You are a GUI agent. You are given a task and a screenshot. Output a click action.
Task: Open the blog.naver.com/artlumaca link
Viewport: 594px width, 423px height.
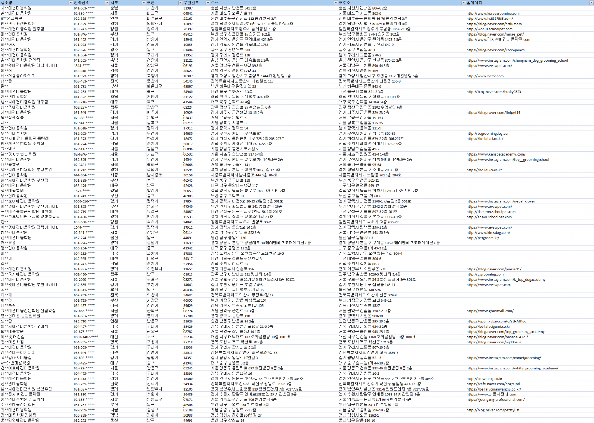(494, 24)
